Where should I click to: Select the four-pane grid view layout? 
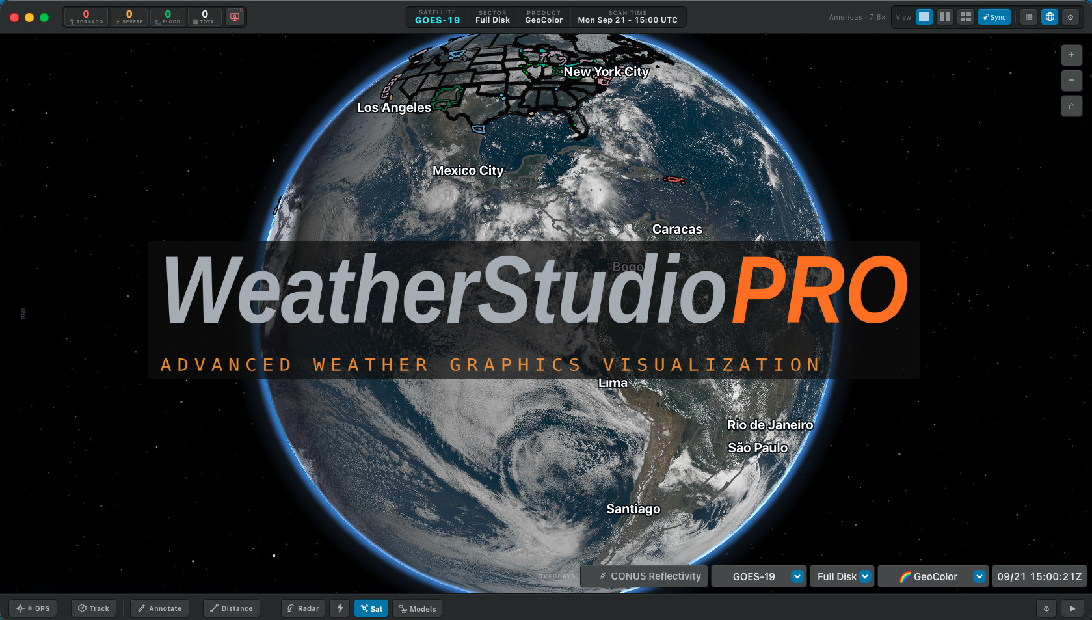pyautogui.click(x=966, y=17)
